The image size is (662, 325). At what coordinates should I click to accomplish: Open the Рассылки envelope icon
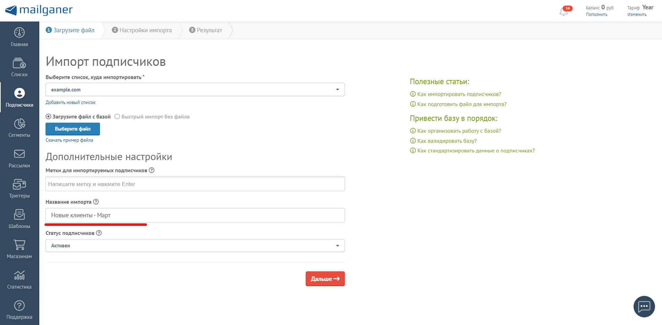tap(19, 154)
